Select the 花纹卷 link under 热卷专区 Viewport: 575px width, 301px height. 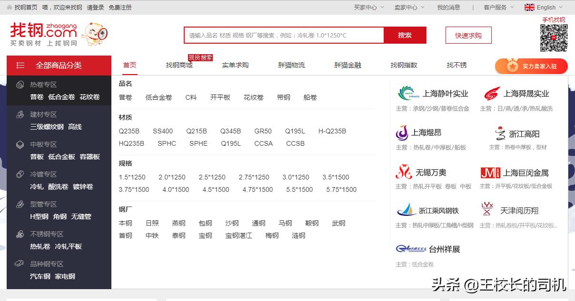[x=89, y=97]
